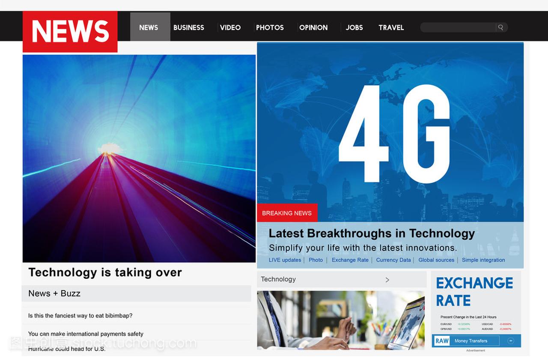Open the Currency Data link
The image size is (548, 362).
click(393, 260)
